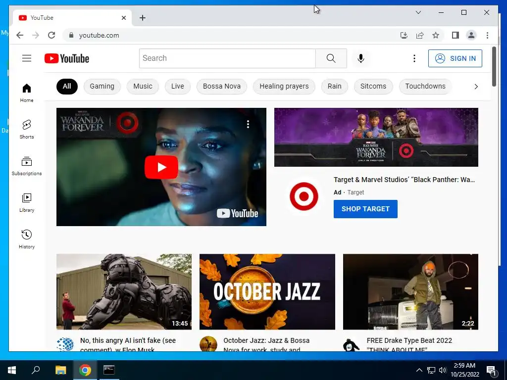Bookmark this page with the star
This screenshot has width=507, height=380.
click(436, 35)
